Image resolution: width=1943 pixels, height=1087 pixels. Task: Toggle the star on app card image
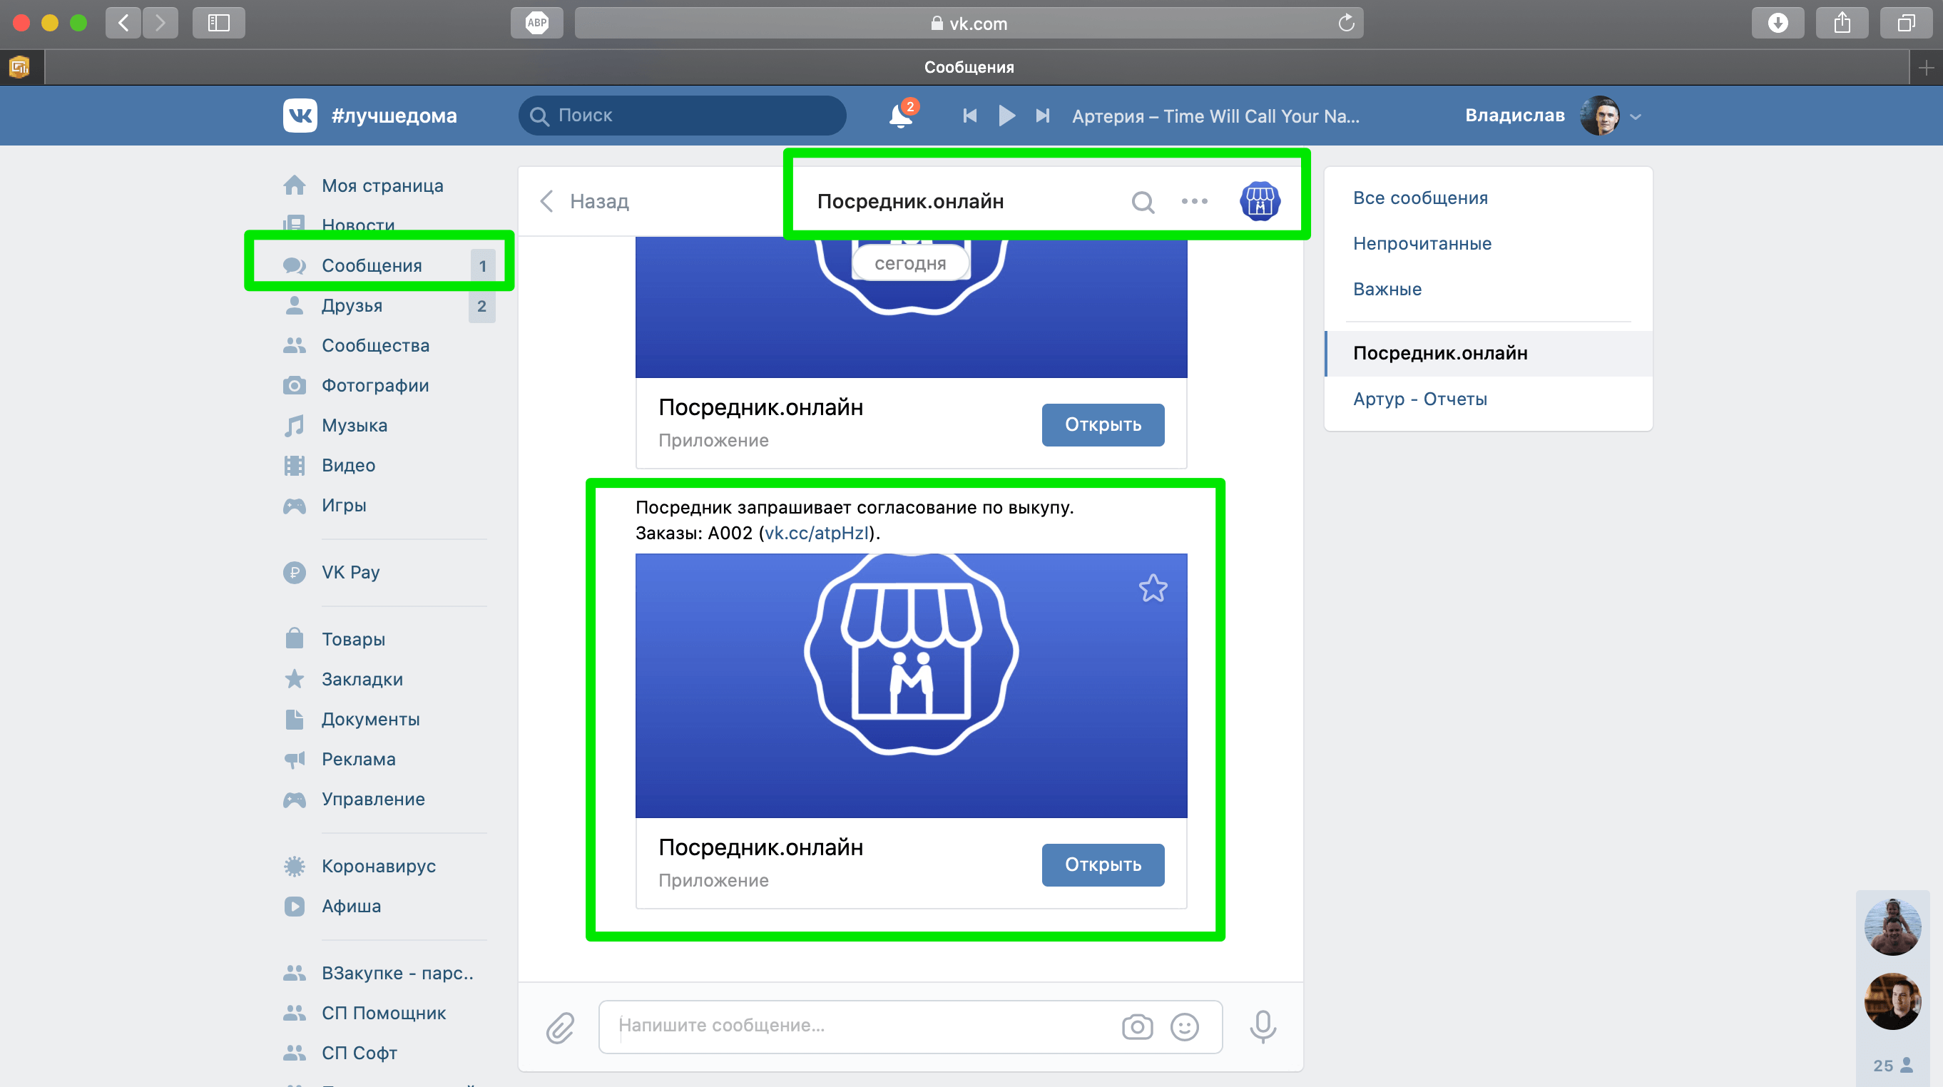tap(1153, 588)
